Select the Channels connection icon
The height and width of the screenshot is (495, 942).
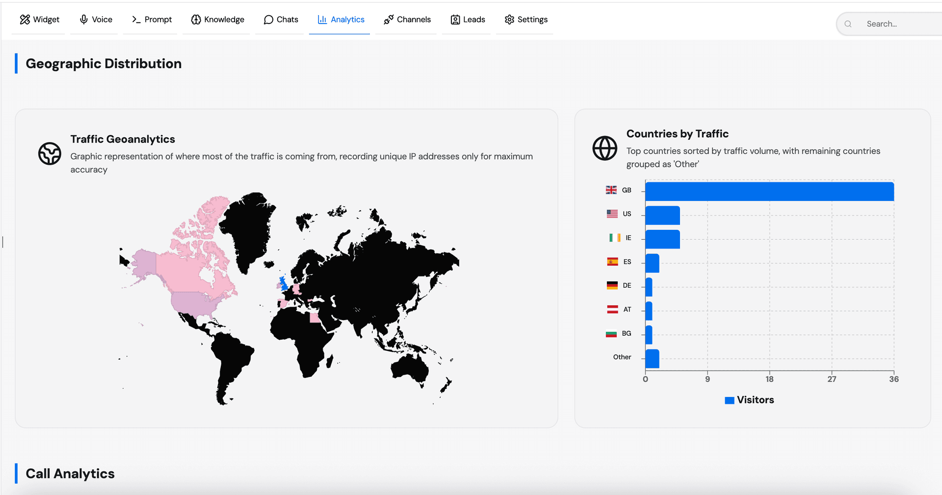(389, 19)
